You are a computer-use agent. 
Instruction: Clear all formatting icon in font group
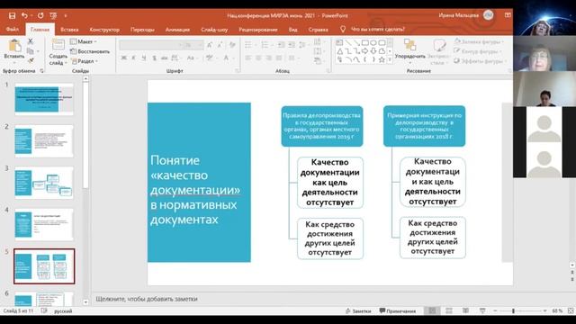pos(232,45)
